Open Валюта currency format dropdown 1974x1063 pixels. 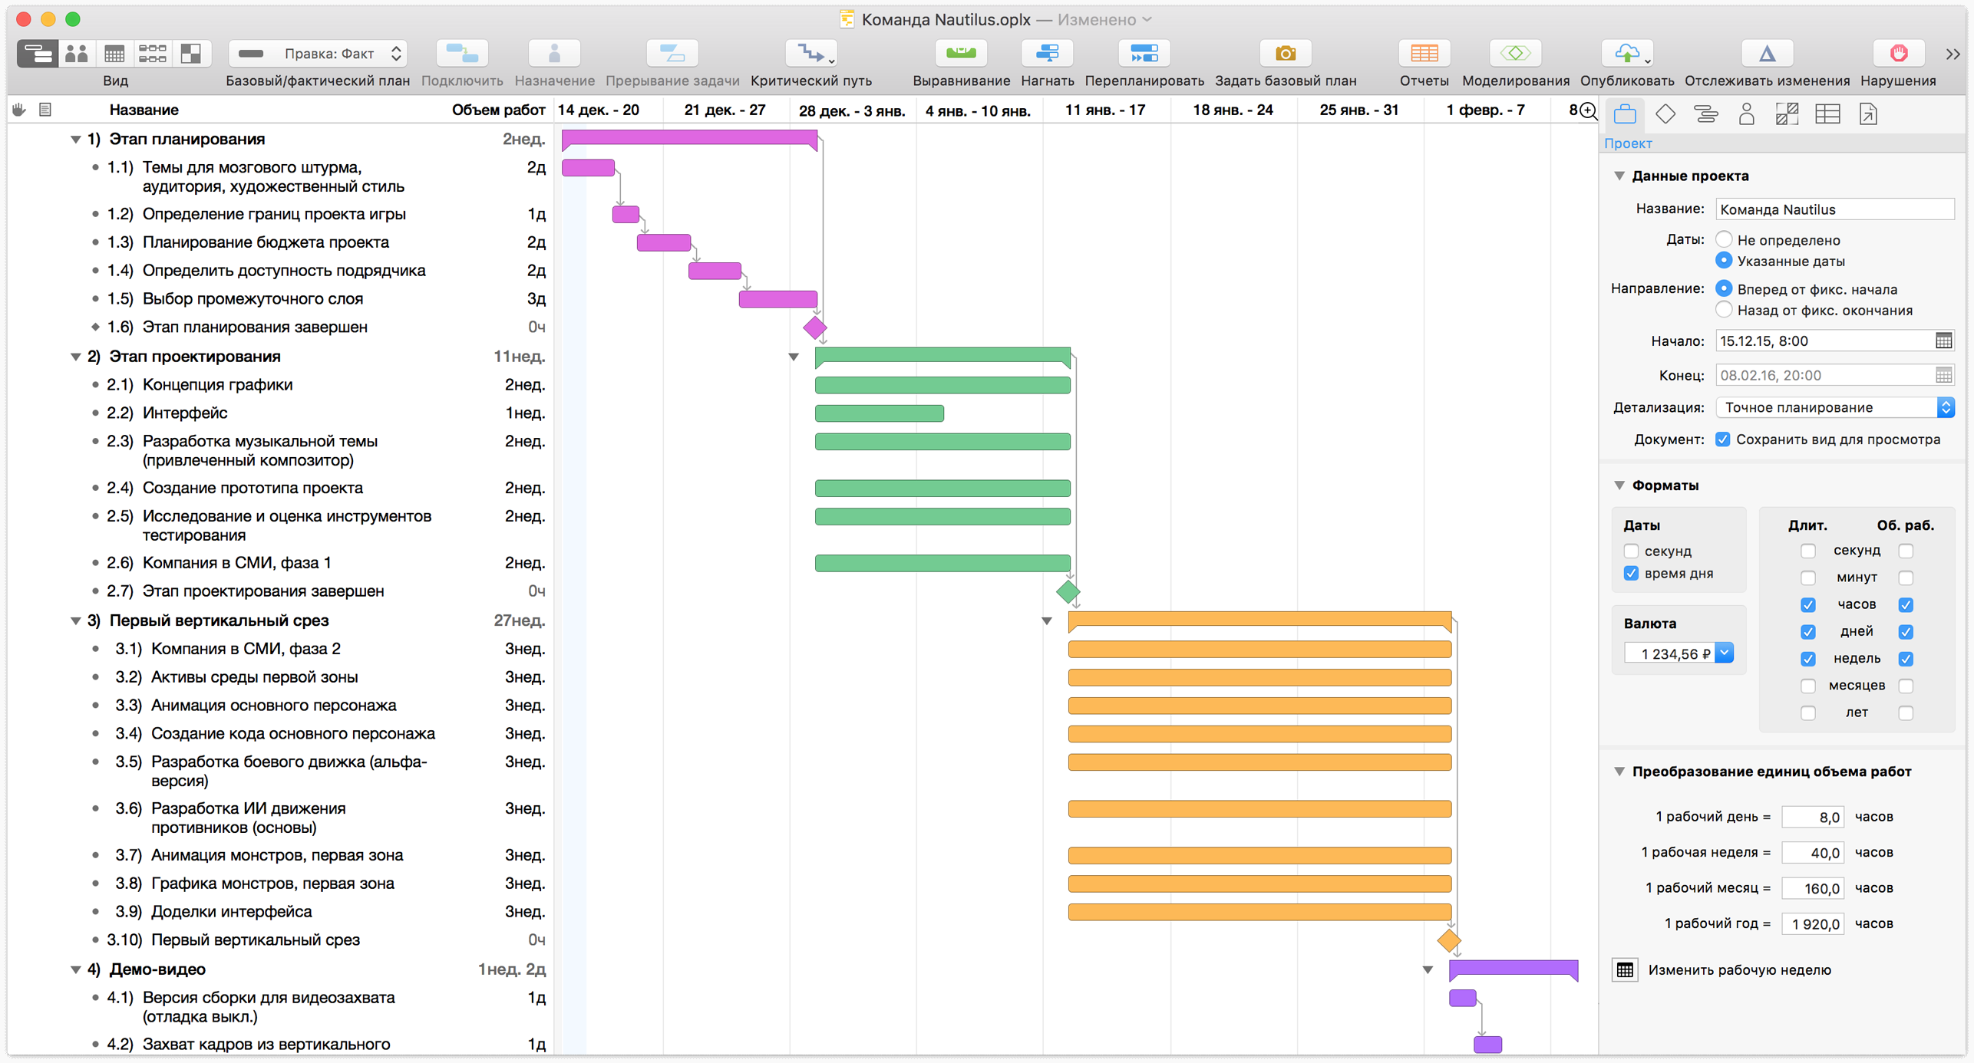(1724, 653)
